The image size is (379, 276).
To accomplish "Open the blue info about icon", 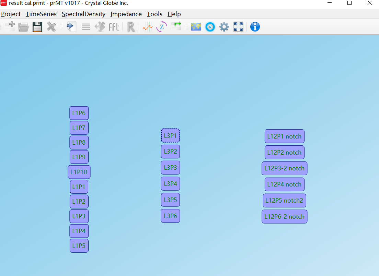I will click(255, 27).
